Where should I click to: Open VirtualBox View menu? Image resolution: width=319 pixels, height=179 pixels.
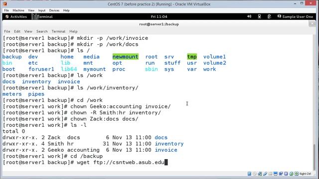point(31,10)
